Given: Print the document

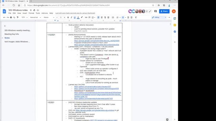Looking at the screenshot, I should pos(11,17).
